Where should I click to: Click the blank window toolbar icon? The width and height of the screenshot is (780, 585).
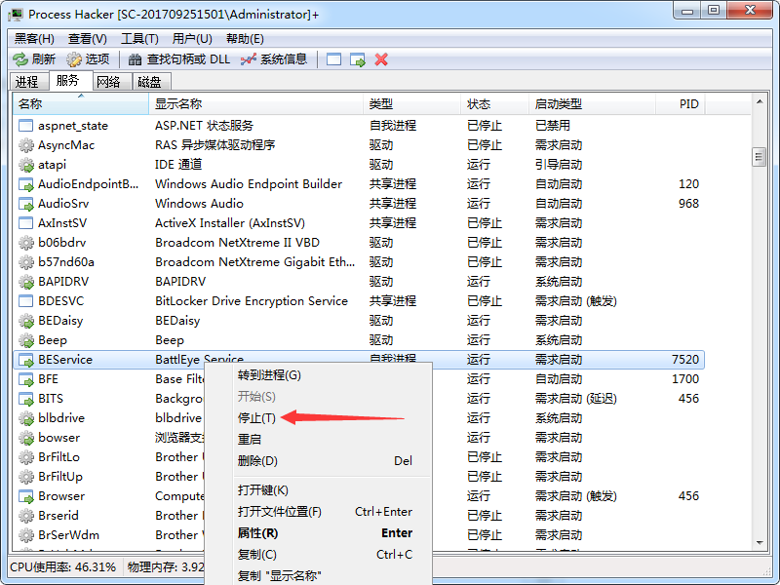(334, 59)
